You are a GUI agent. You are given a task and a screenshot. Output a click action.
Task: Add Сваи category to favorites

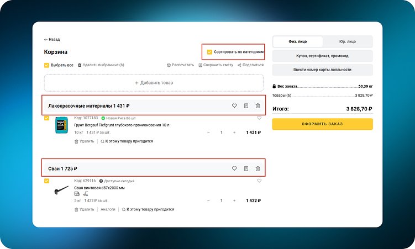coord(234,168)
